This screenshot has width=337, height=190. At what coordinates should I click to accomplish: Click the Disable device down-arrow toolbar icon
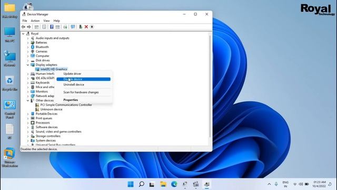(x=92, y=27)
